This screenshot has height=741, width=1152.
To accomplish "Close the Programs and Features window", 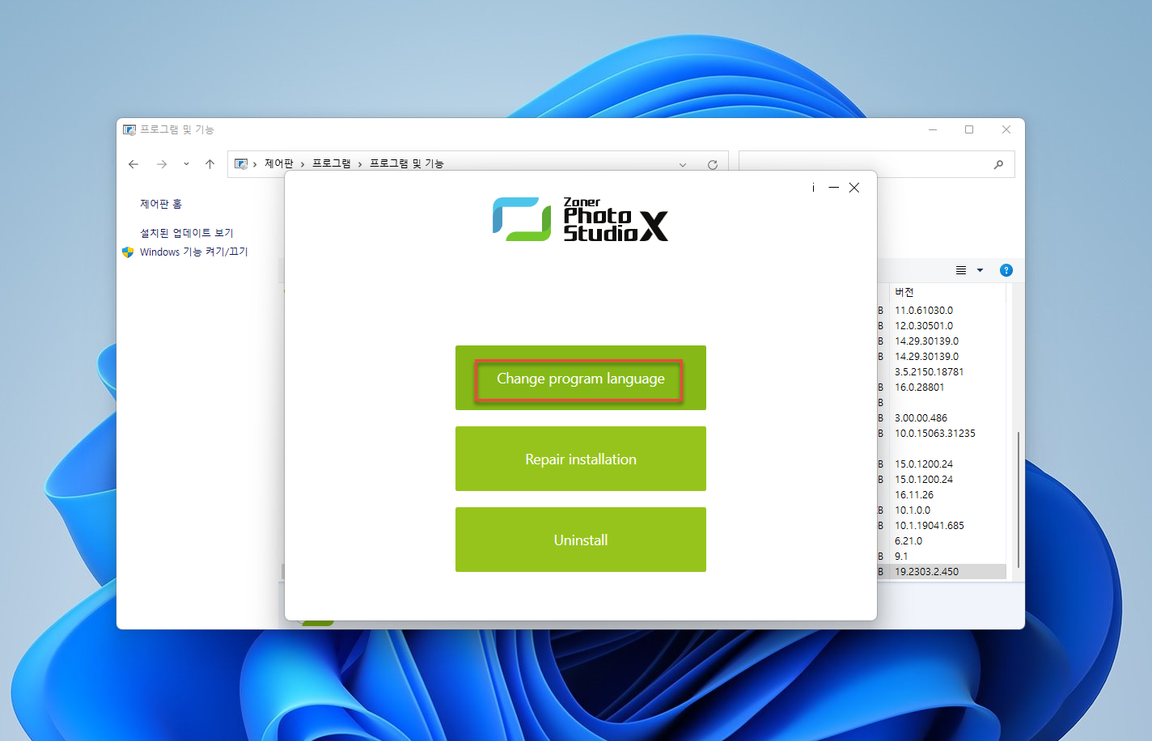I will click(1006, 129).
